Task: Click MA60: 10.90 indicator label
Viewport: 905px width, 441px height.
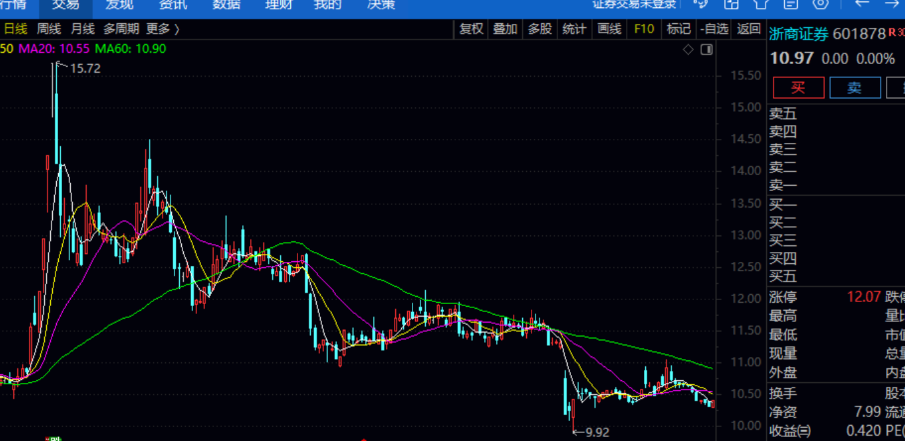Action: tap(130, 48)
